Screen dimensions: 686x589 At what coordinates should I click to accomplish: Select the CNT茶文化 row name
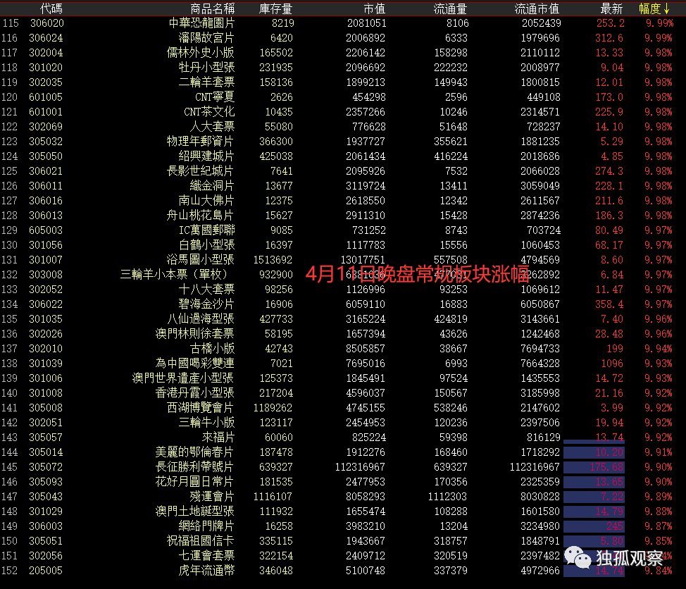point(209,112)
